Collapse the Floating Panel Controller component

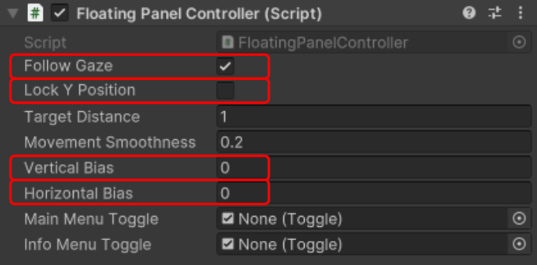click(x=13, y=13)
